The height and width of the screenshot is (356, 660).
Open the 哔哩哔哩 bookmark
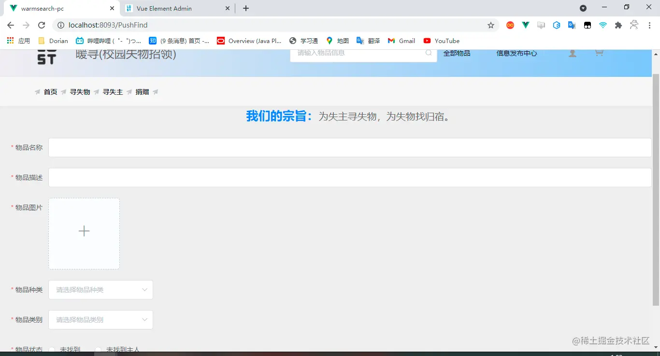tap(109, 41)
